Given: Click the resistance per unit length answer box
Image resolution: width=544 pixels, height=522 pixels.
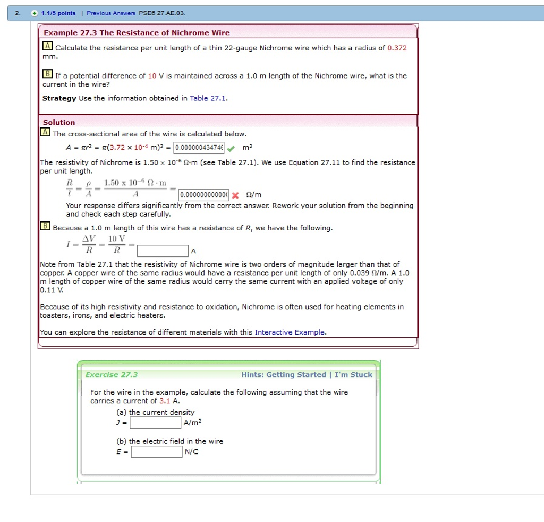Looking at the screenshot, I should click(x=205, y=195).
